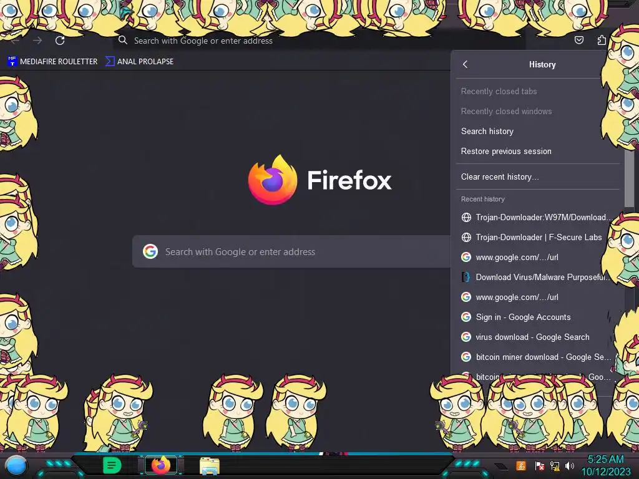Image resolution: width=639 pixels, height=479 pixels.
Task: Open the ANAL PROLAPSE bookmark
Action: (139, 62)
